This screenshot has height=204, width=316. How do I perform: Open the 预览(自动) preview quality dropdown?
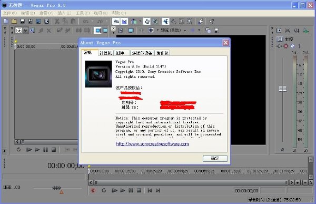(x=173, y=31)
